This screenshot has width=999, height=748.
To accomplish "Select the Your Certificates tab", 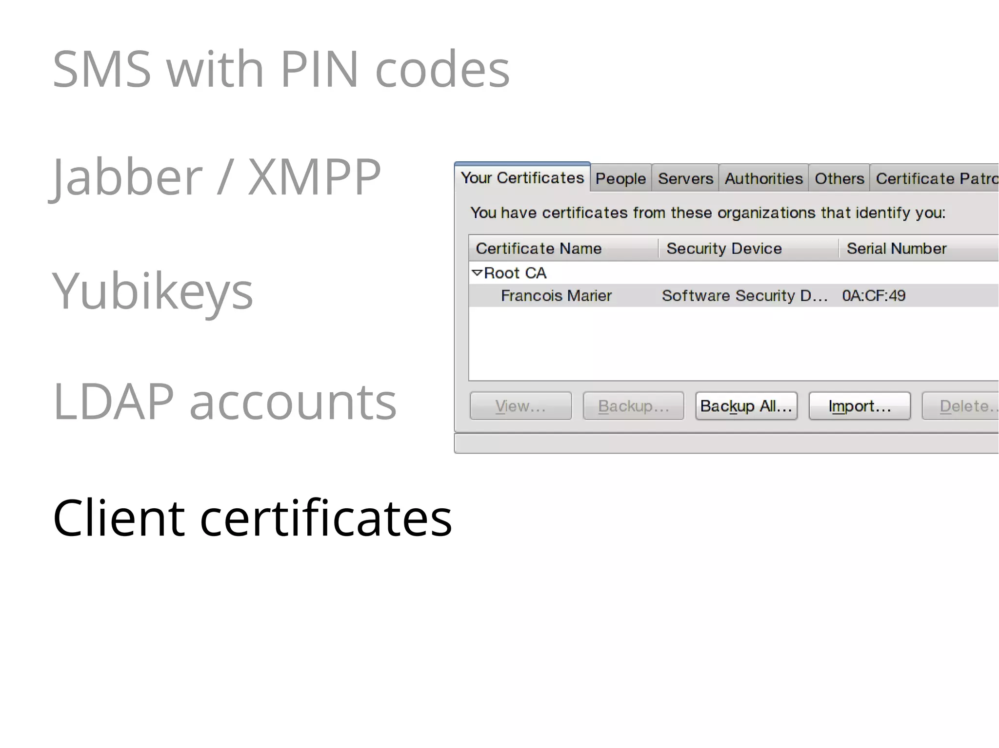I will coord(522,177).
